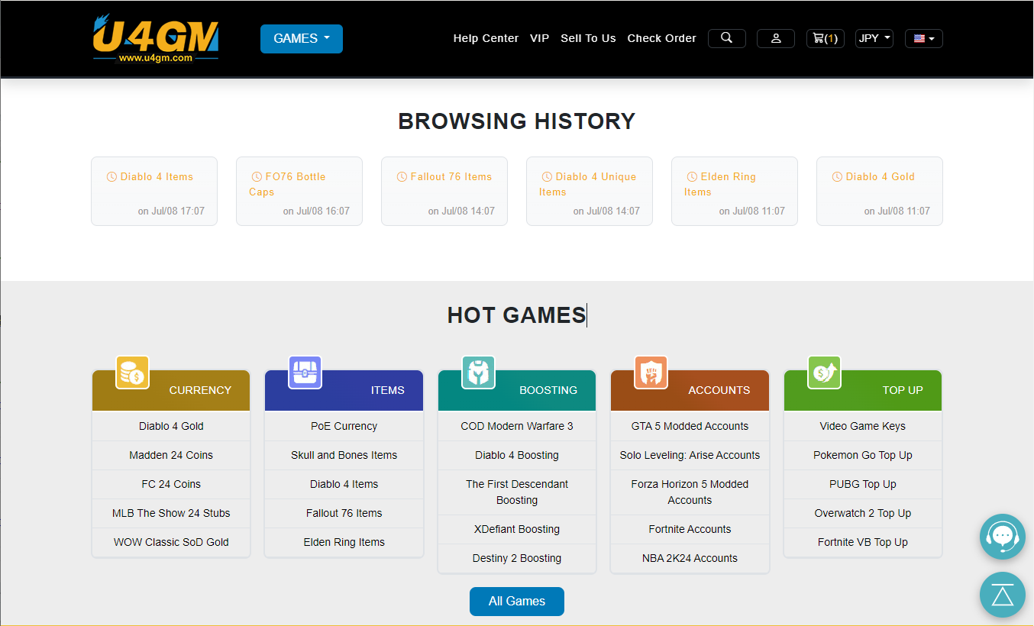Expand the GAMES dropdown menu

click(x=302, y=39)
